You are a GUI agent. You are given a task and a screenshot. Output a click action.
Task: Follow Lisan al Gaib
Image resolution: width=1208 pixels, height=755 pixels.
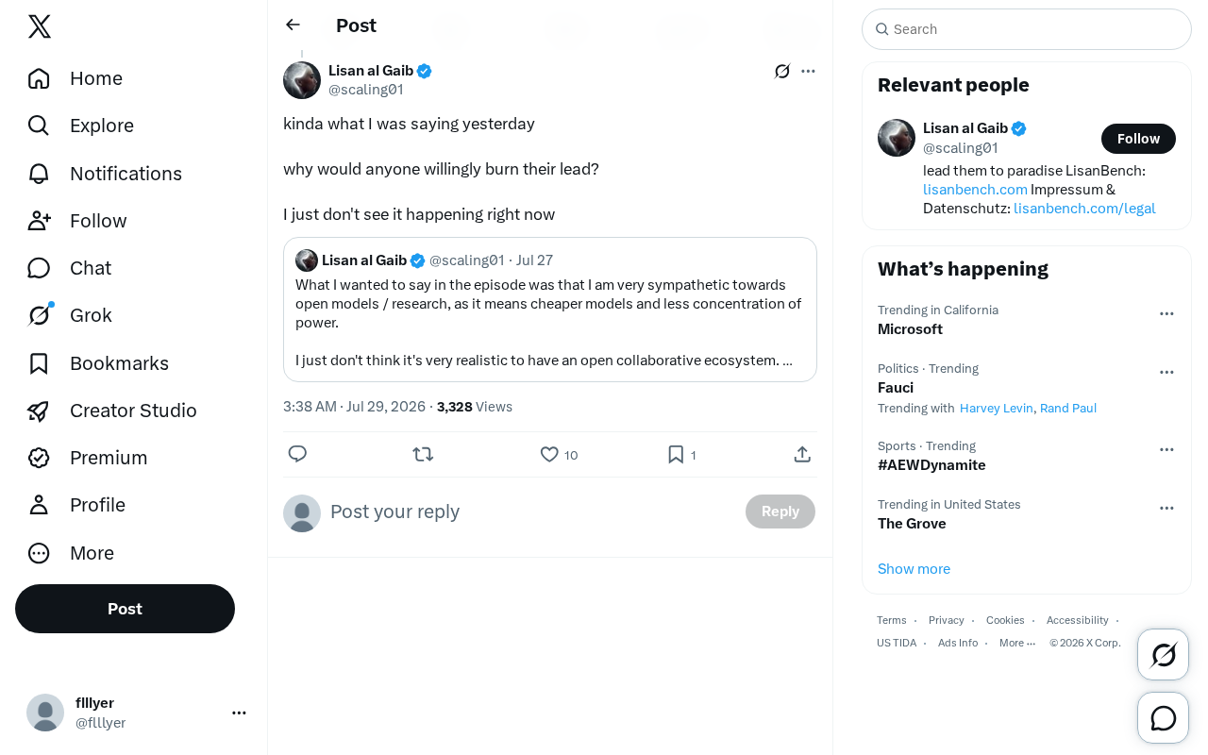(x=1138, y=139)
